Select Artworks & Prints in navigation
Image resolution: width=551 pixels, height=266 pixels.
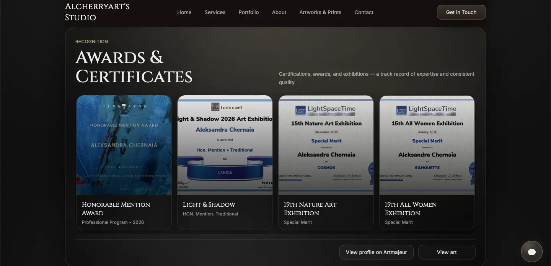(320, 12)
